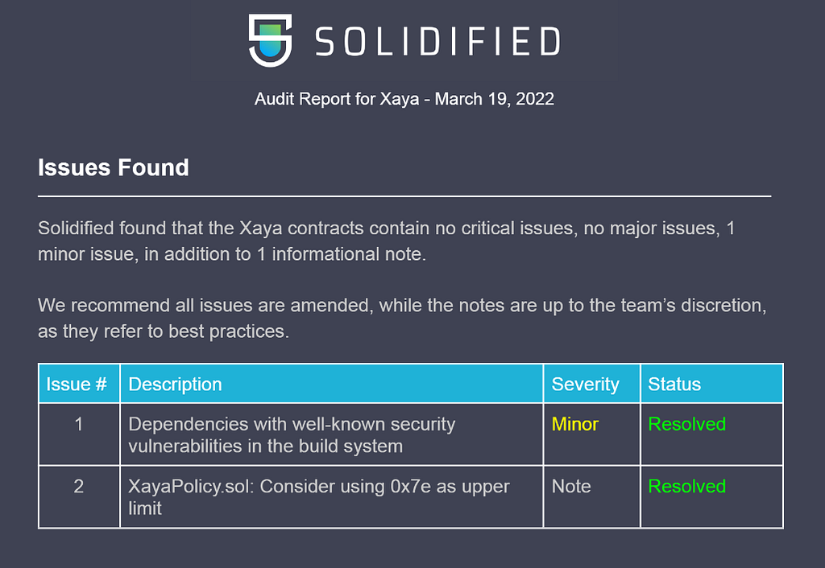This screenshot has width=825, height=568.
Task: Click the Severity column header
Action: tap(591, 384)
